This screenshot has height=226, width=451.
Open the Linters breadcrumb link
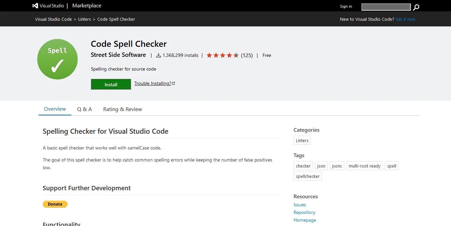click(85, 19)
